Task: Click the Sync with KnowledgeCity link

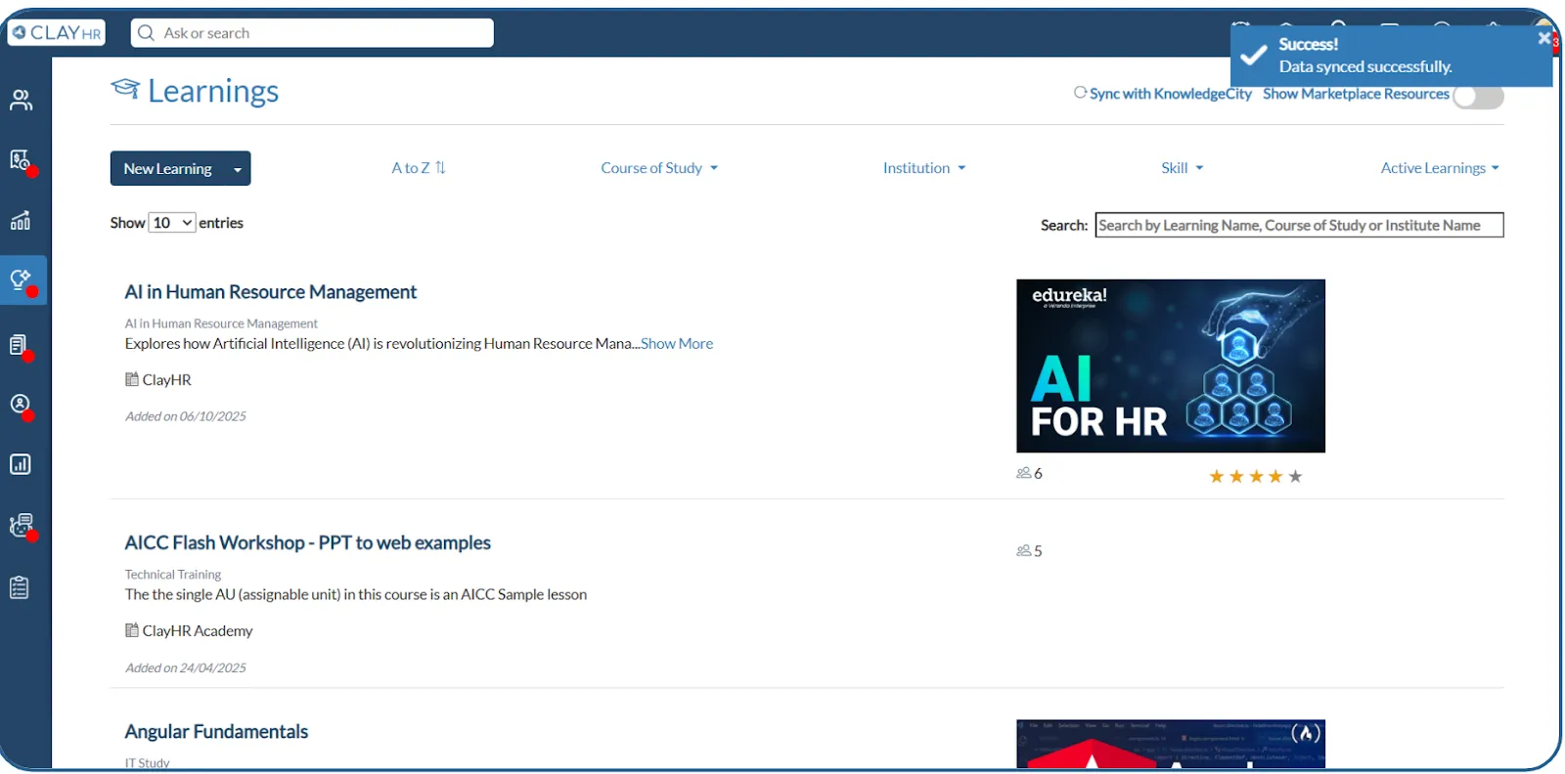Action: click(1170, 94)
